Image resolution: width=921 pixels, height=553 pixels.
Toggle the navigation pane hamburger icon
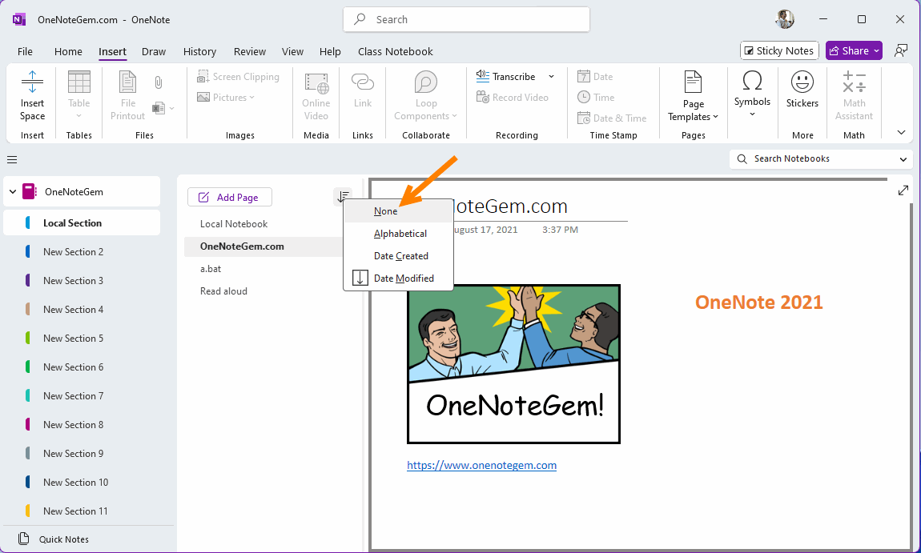point(12,159)
